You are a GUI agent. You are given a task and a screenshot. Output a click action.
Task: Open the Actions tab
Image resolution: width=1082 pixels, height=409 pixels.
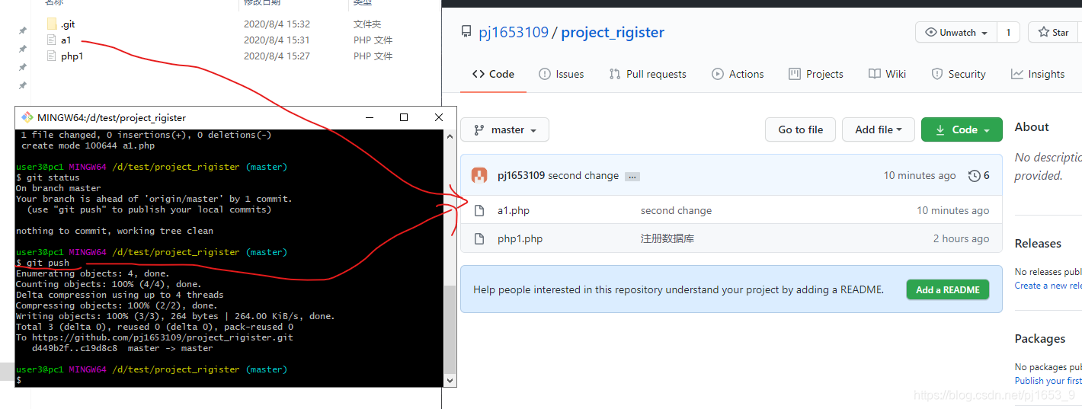[738, 74]
